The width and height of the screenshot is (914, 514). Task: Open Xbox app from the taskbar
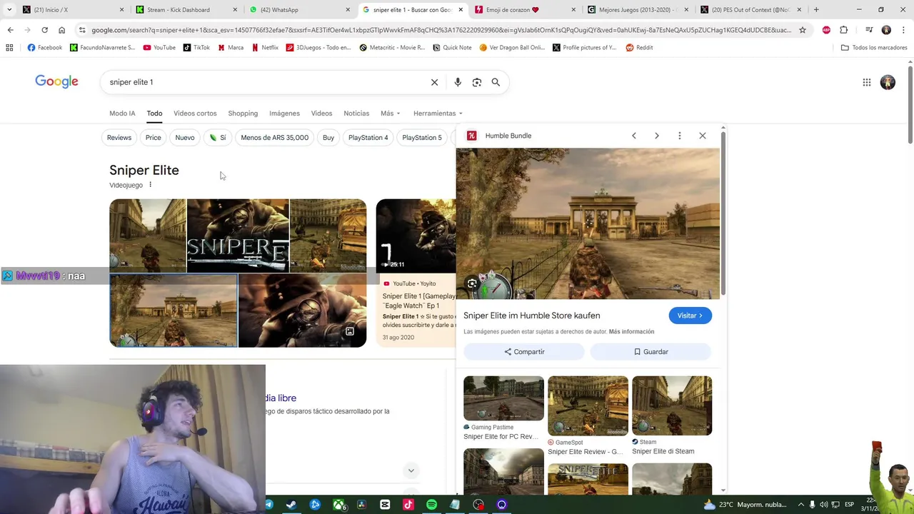click(338, 505)
